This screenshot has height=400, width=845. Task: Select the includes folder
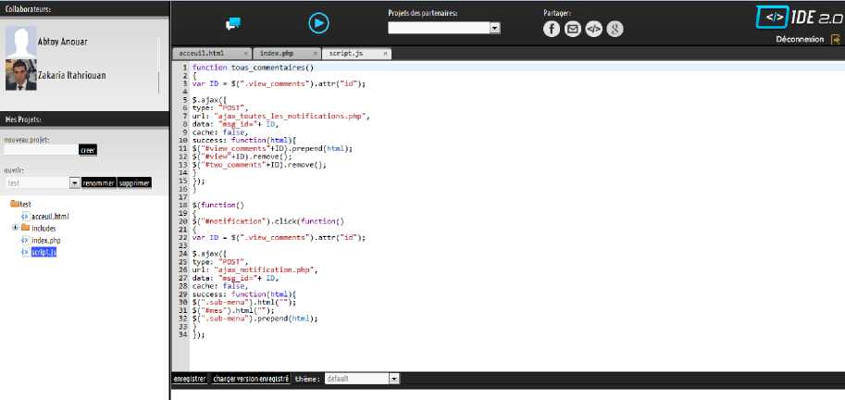pos(43,228)
